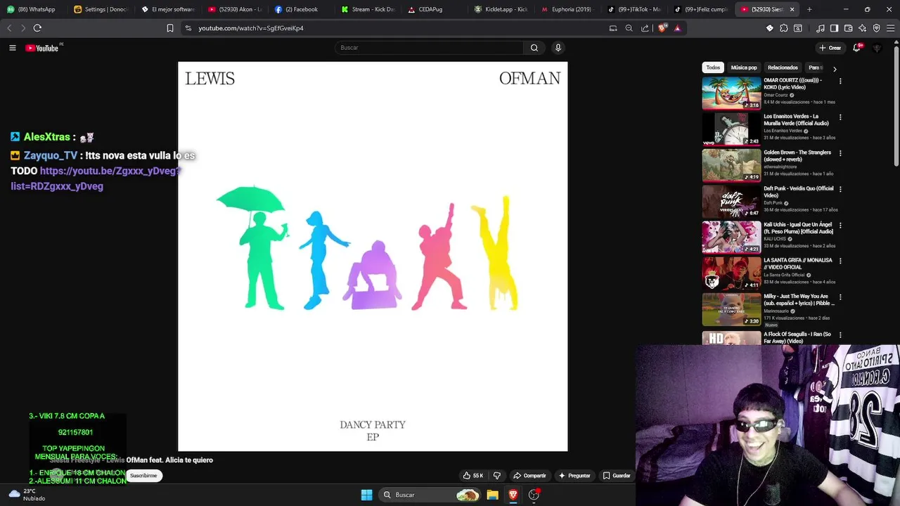Click the Guardar save button

(x=617, y=476)
